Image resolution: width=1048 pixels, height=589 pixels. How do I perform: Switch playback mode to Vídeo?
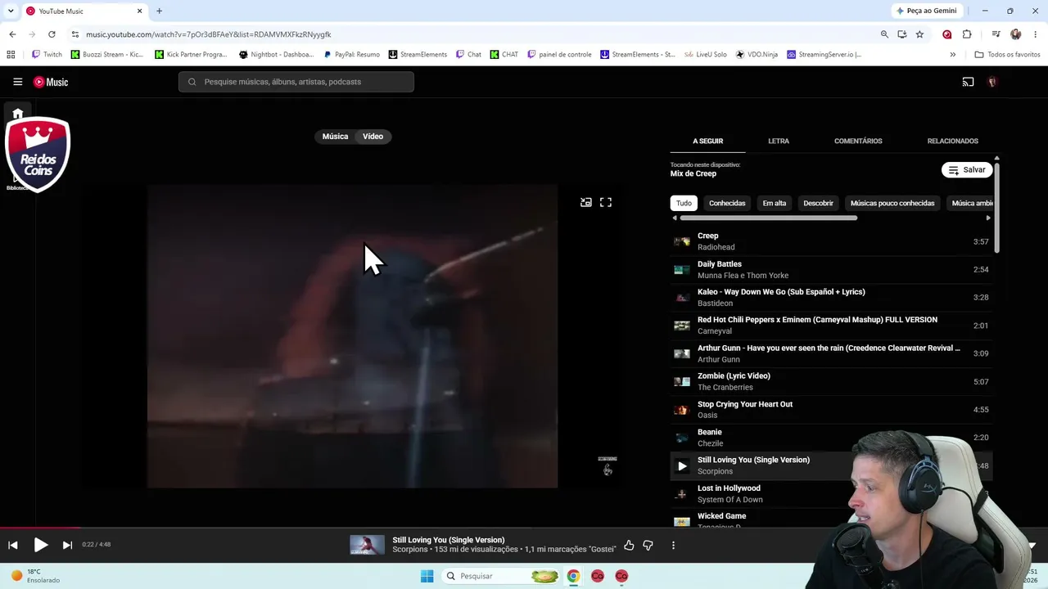click(x=373, y=137)
